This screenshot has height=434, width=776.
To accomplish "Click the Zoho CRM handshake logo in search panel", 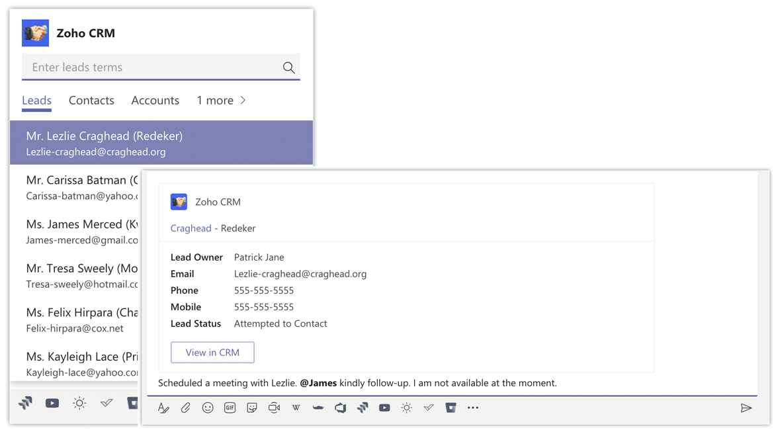I will [x=35, y=33].
